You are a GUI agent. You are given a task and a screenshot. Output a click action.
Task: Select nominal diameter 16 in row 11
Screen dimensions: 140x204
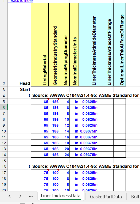click(x=64, y=137)
